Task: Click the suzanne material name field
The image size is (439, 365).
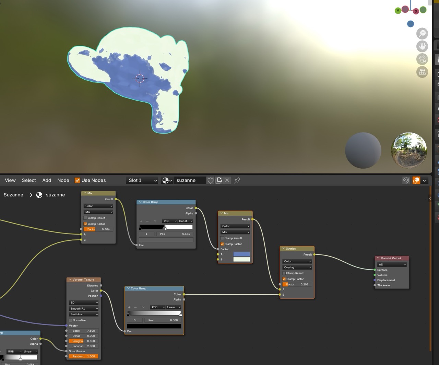Action: (x=190, y=180)
